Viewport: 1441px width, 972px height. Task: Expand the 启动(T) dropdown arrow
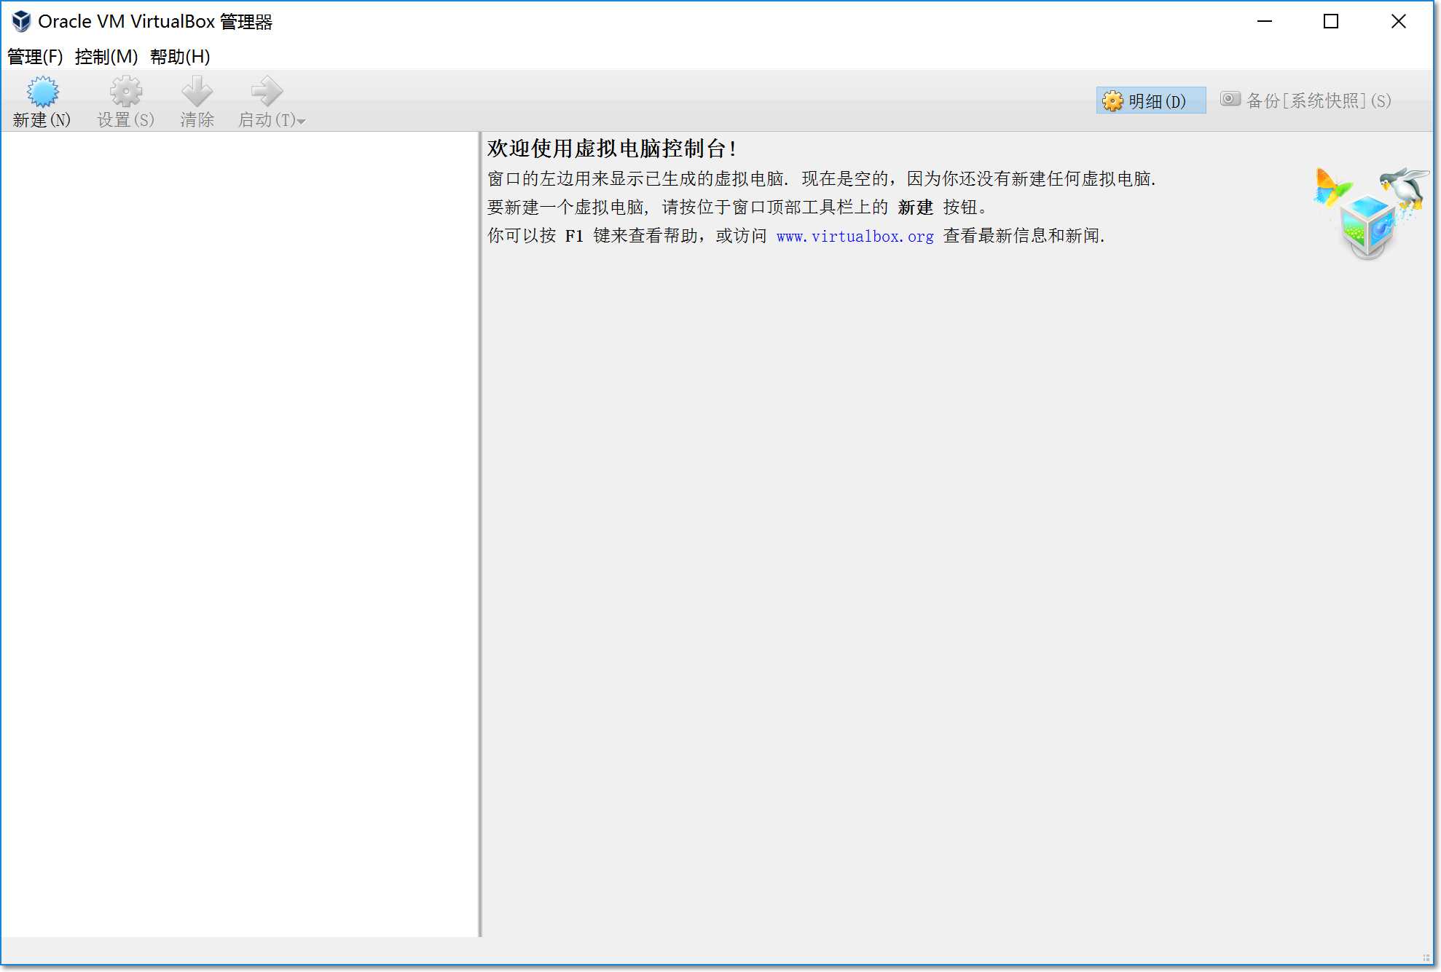pos(302,122)
